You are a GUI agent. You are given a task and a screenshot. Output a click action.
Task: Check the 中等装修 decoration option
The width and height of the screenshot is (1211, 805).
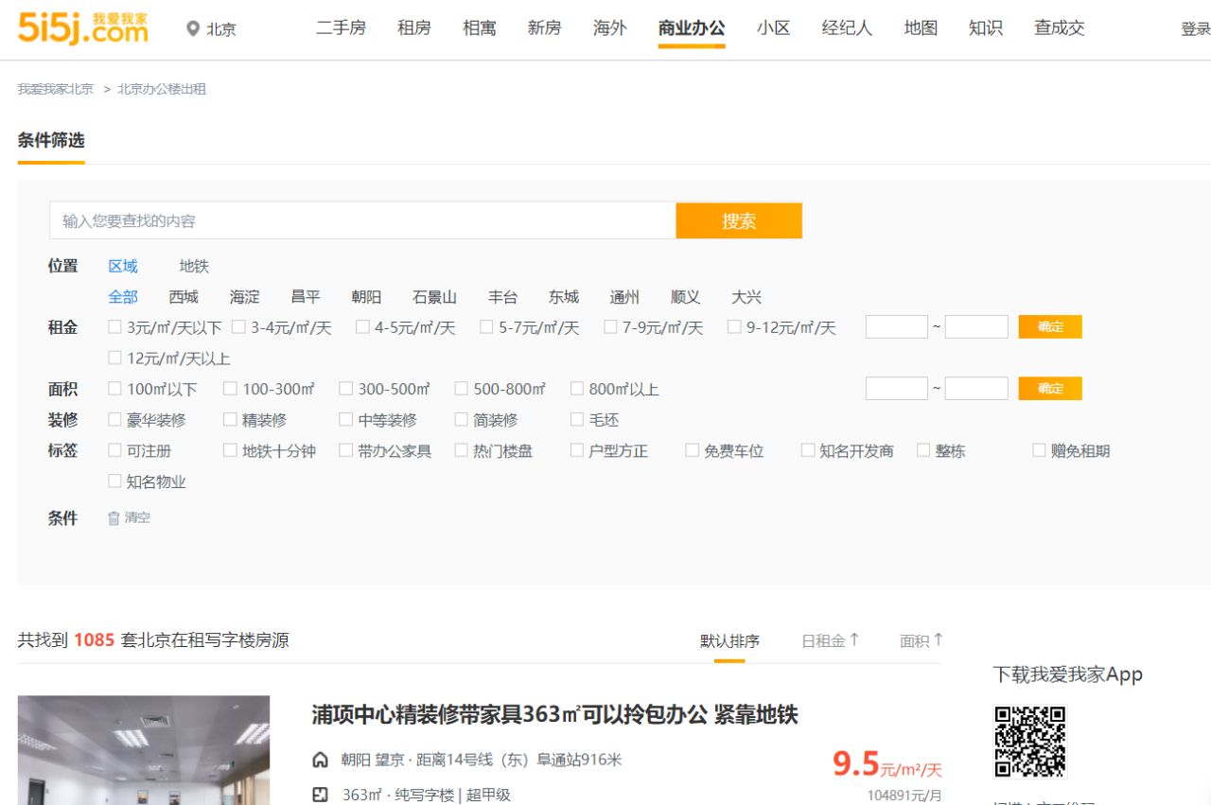pos(345,419)
